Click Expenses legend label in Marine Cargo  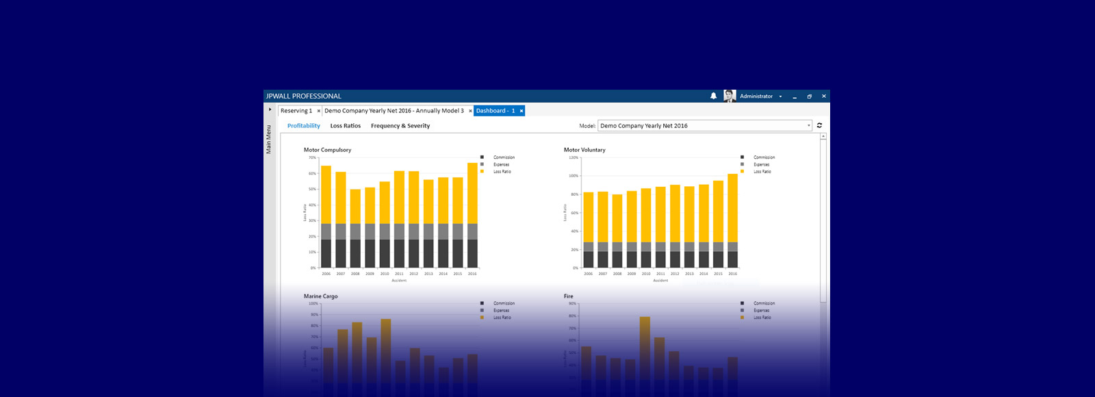coord(502,310)
